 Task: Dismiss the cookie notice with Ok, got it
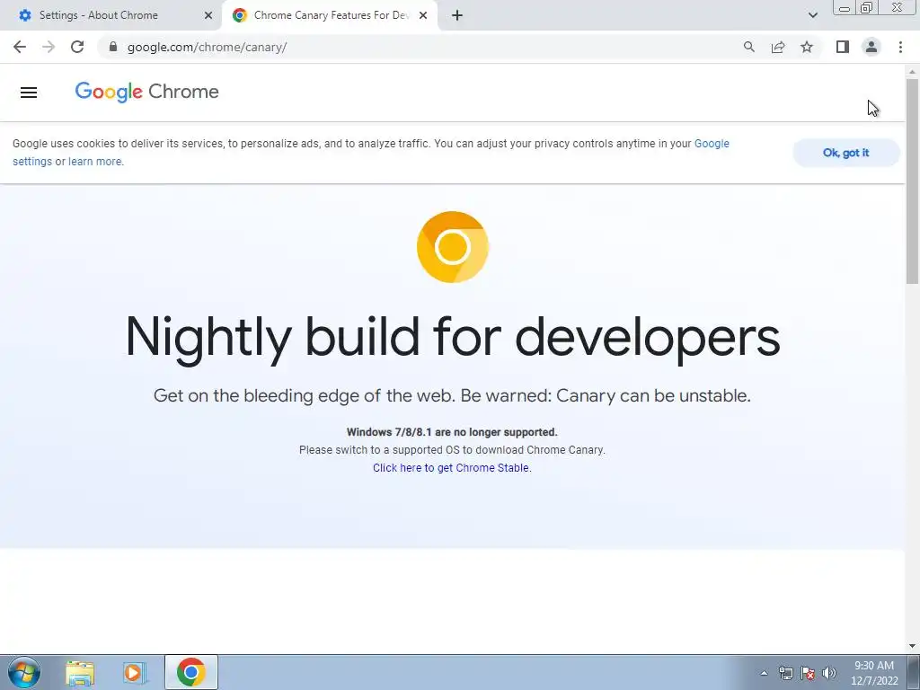pyautogui.click(x=845, y=153)
